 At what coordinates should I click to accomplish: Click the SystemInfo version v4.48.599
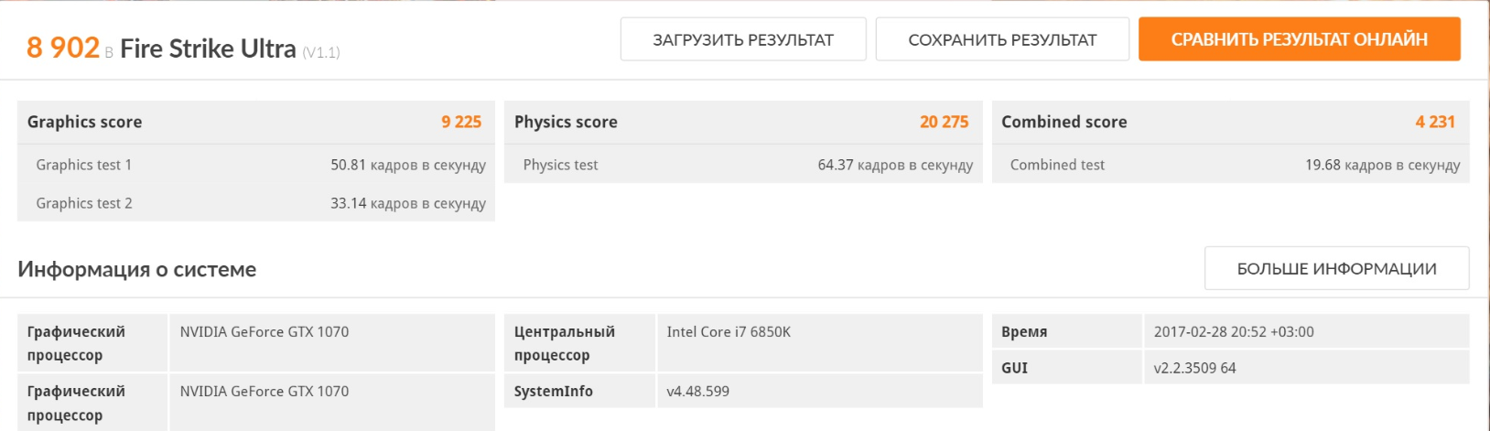[x=697, y=391]
